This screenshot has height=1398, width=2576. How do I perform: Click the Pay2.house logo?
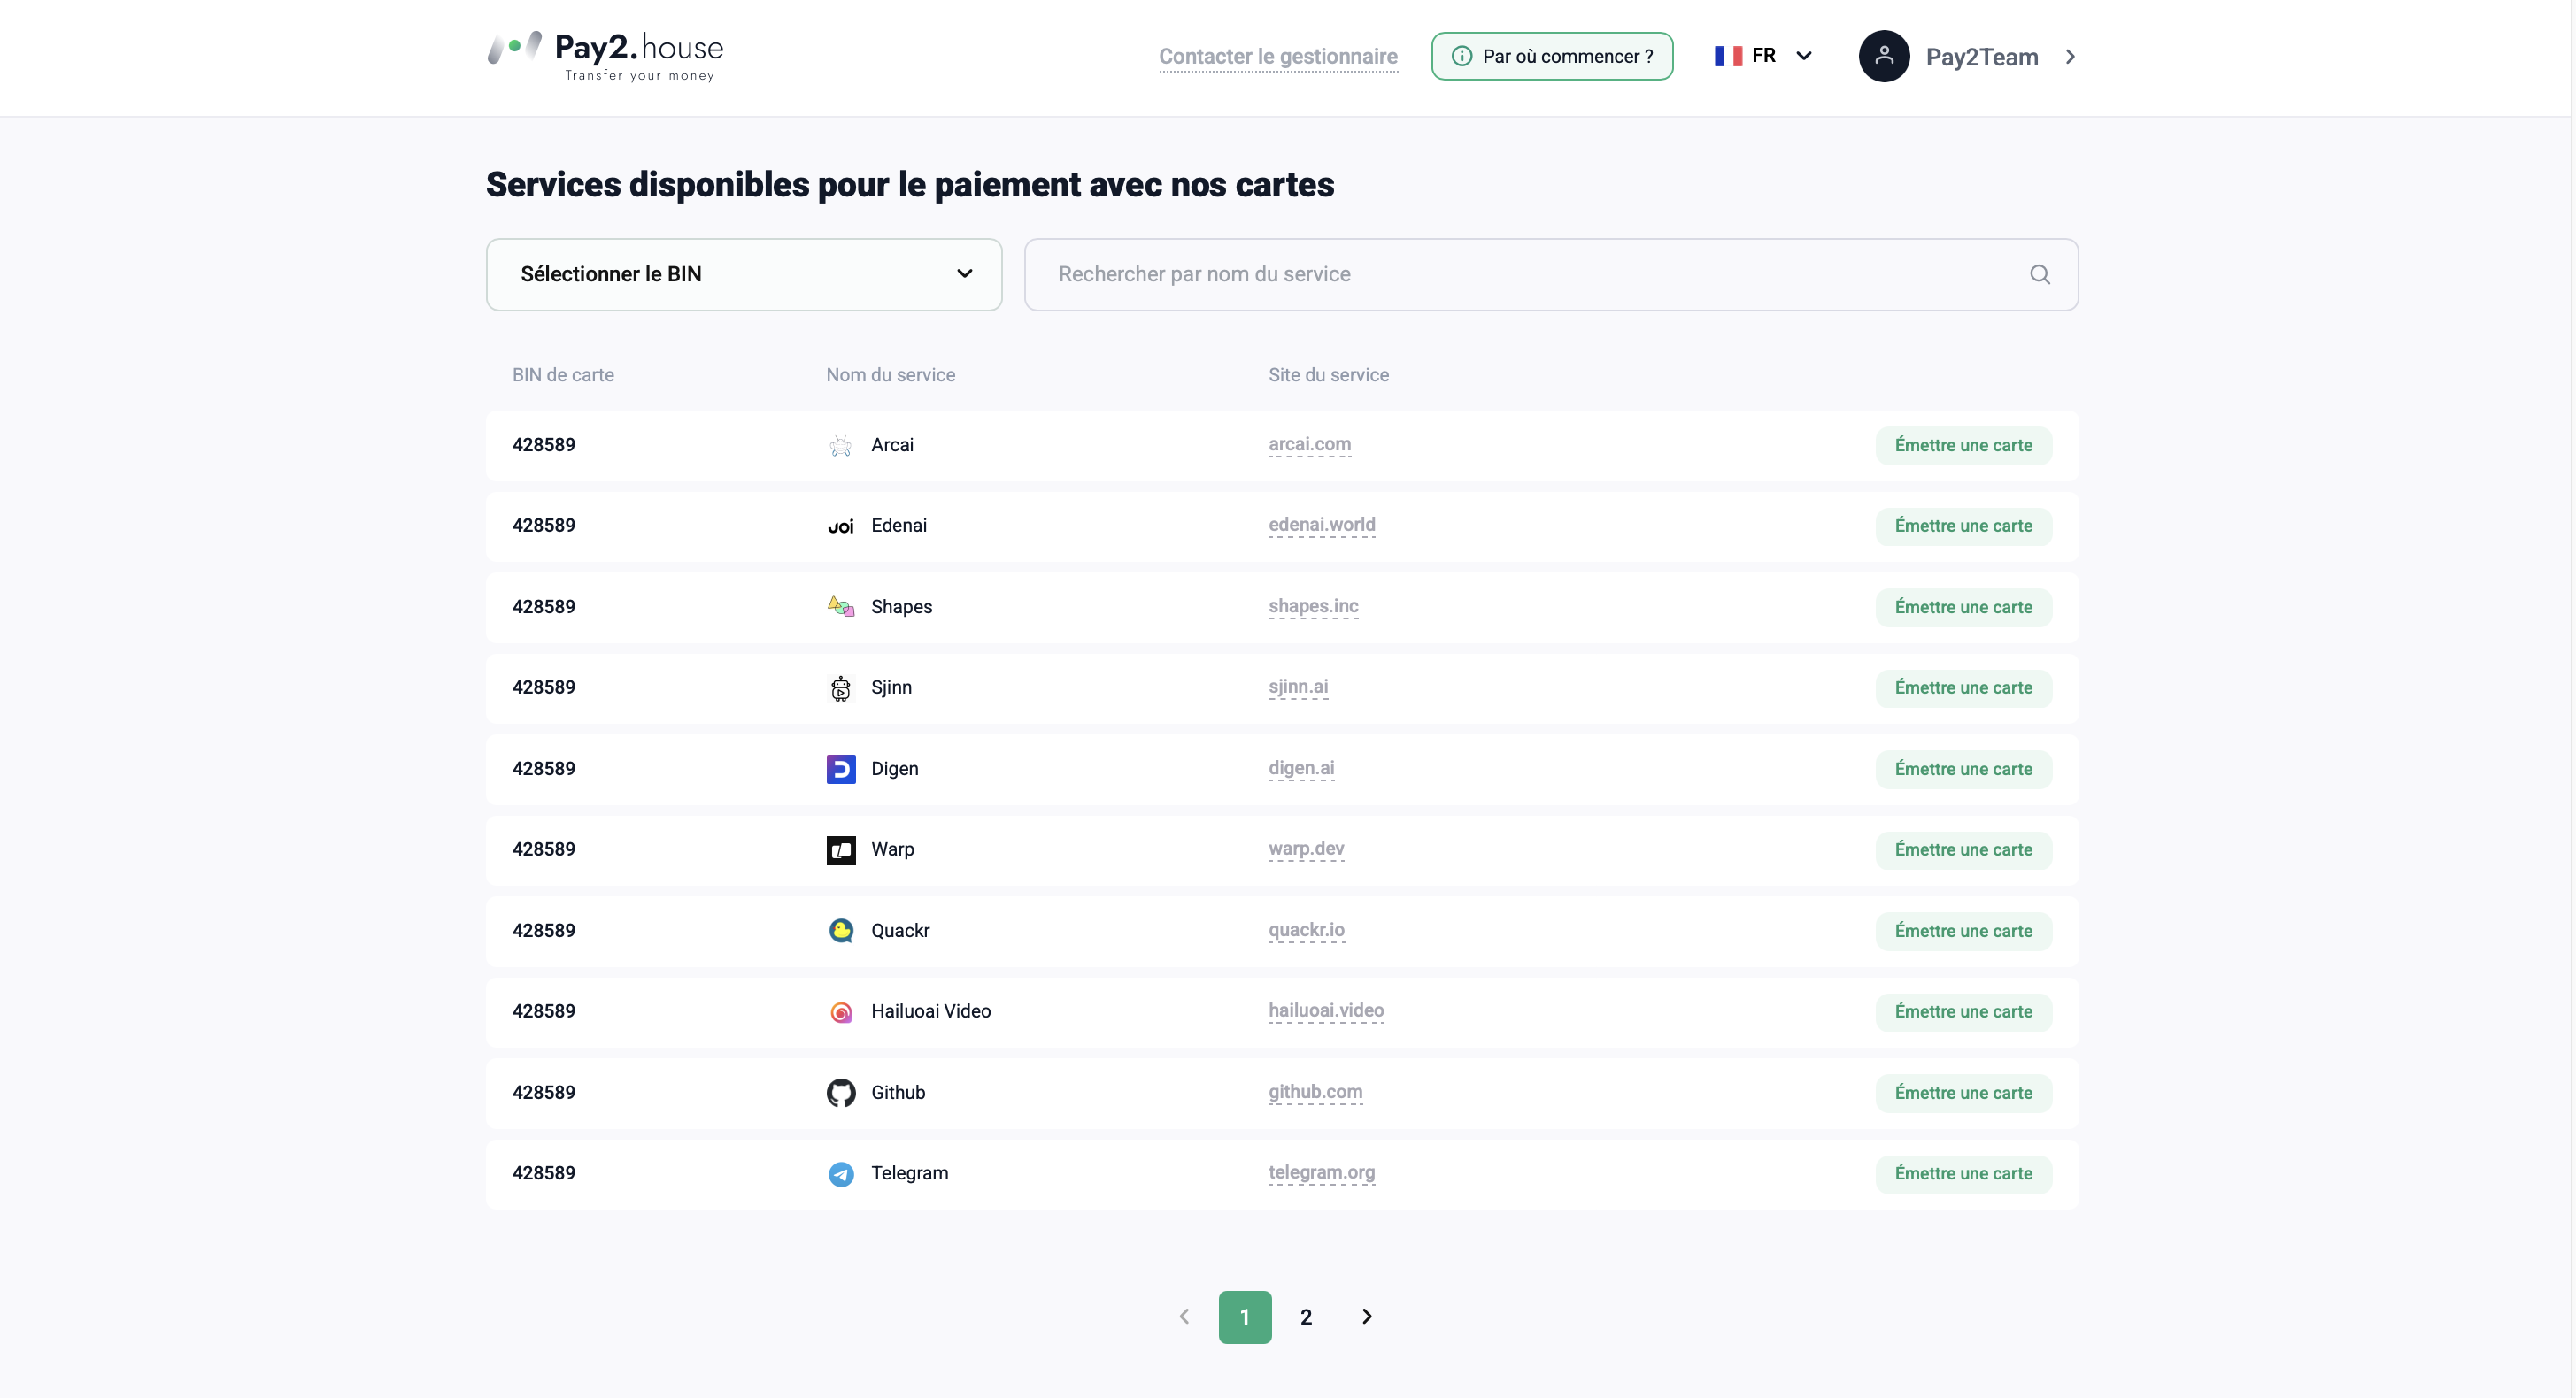[605, 56]
